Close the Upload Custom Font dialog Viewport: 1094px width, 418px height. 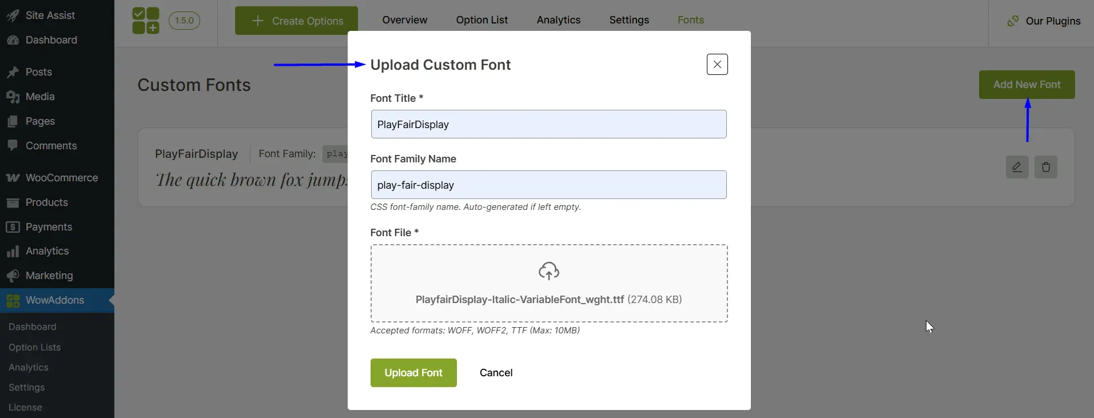coord(717,65)
